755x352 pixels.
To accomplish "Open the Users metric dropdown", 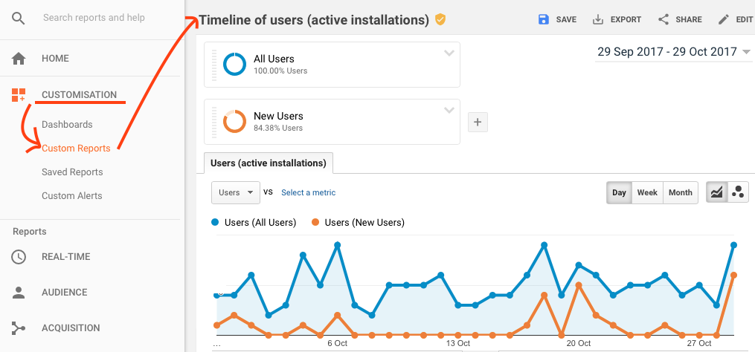I will tap(236, 192).
